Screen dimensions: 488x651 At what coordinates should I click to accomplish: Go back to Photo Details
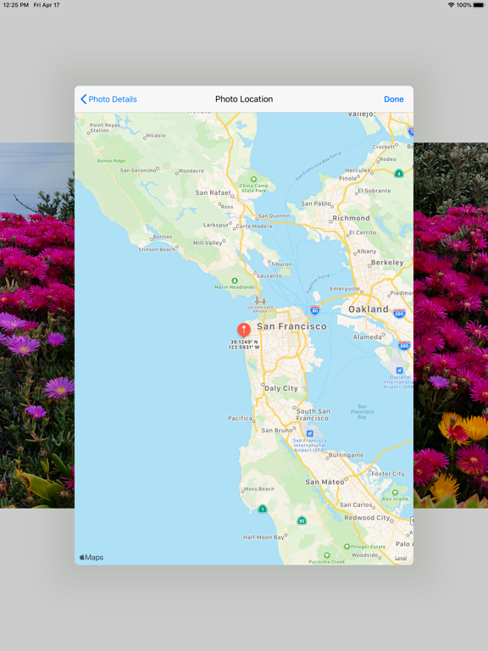108,99
